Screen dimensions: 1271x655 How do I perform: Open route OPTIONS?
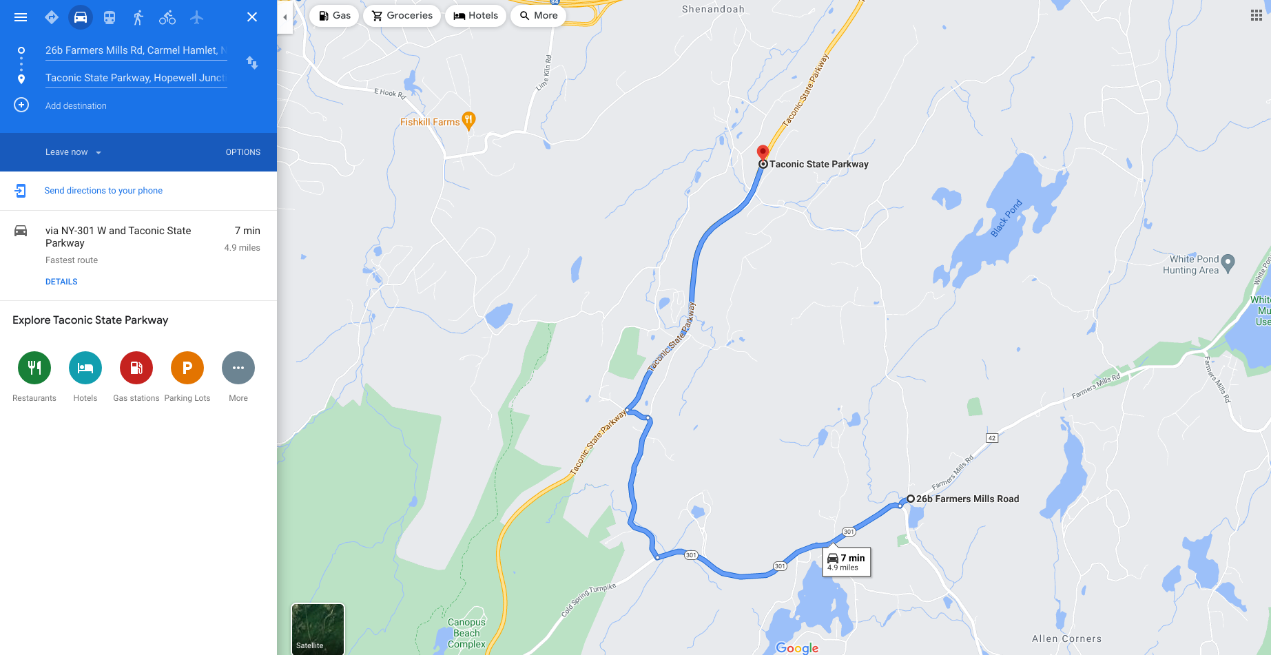[243, 152]
